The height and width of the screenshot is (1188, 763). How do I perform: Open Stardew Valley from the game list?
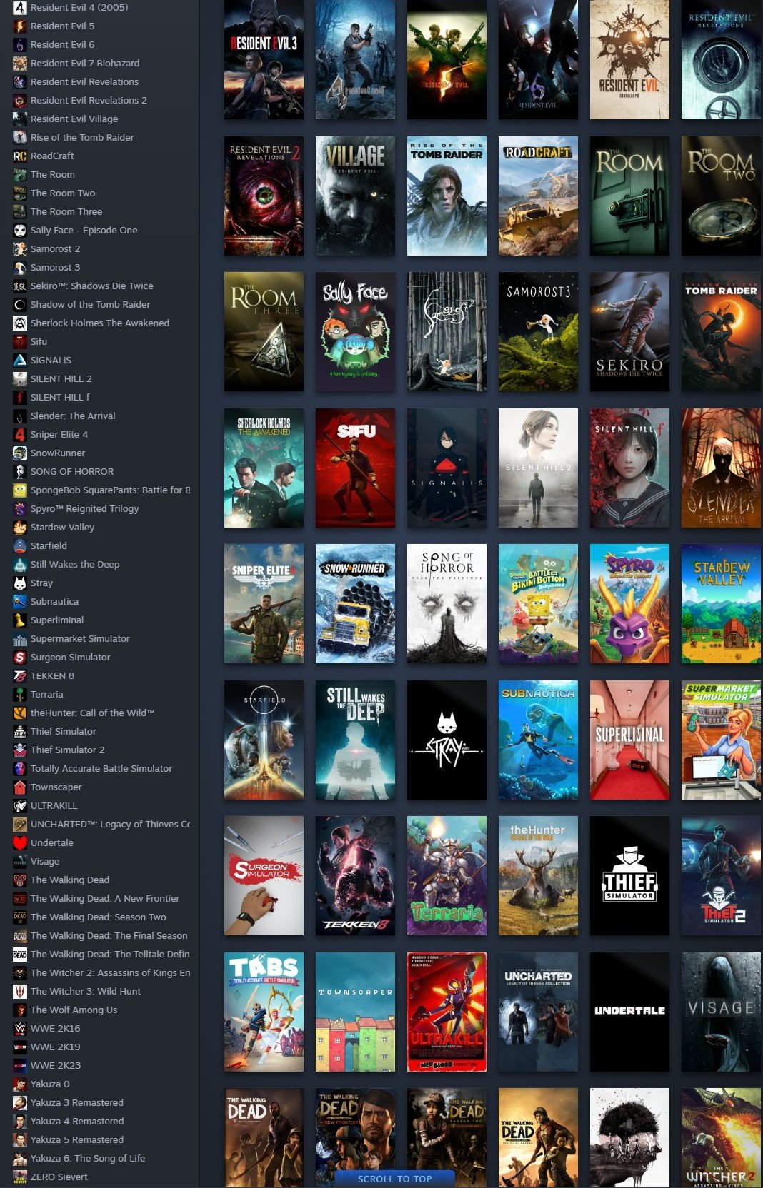[x=62, y=528]
